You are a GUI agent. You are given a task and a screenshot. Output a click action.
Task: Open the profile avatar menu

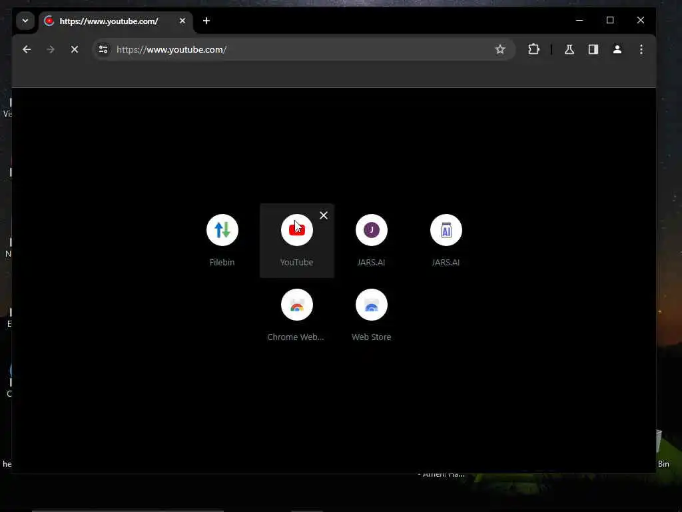coord(617,49)
